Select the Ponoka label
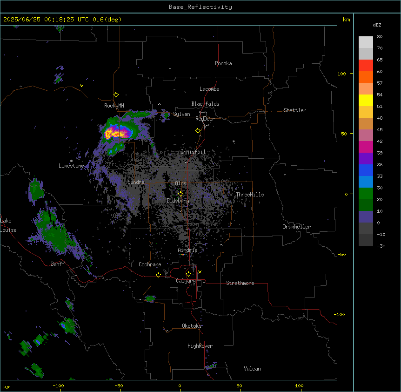The image size is (401, 392). tap(223, 63)
